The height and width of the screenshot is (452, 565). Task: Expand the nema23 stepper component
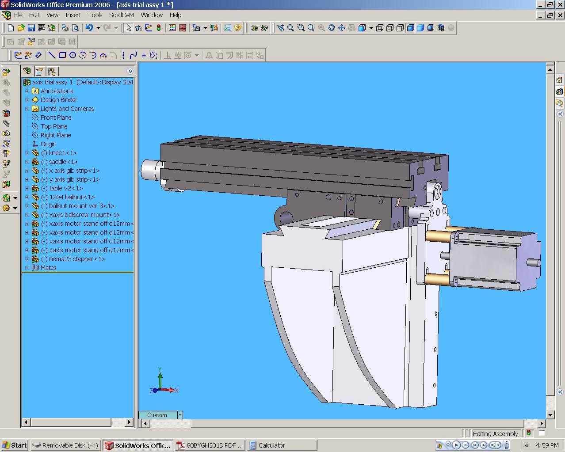[x=27, y=259]
